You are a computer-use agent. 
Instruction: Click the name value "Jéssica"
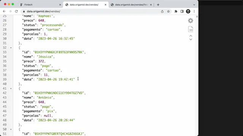[x=45, y=57]
